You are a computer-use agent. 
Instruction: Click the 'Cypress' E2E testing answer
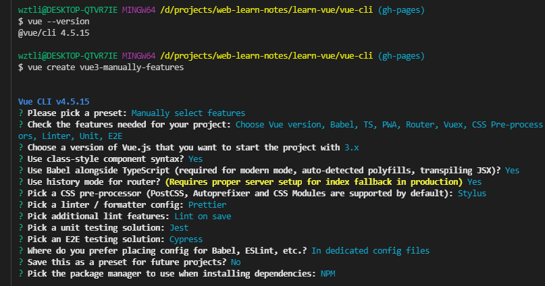186,239
